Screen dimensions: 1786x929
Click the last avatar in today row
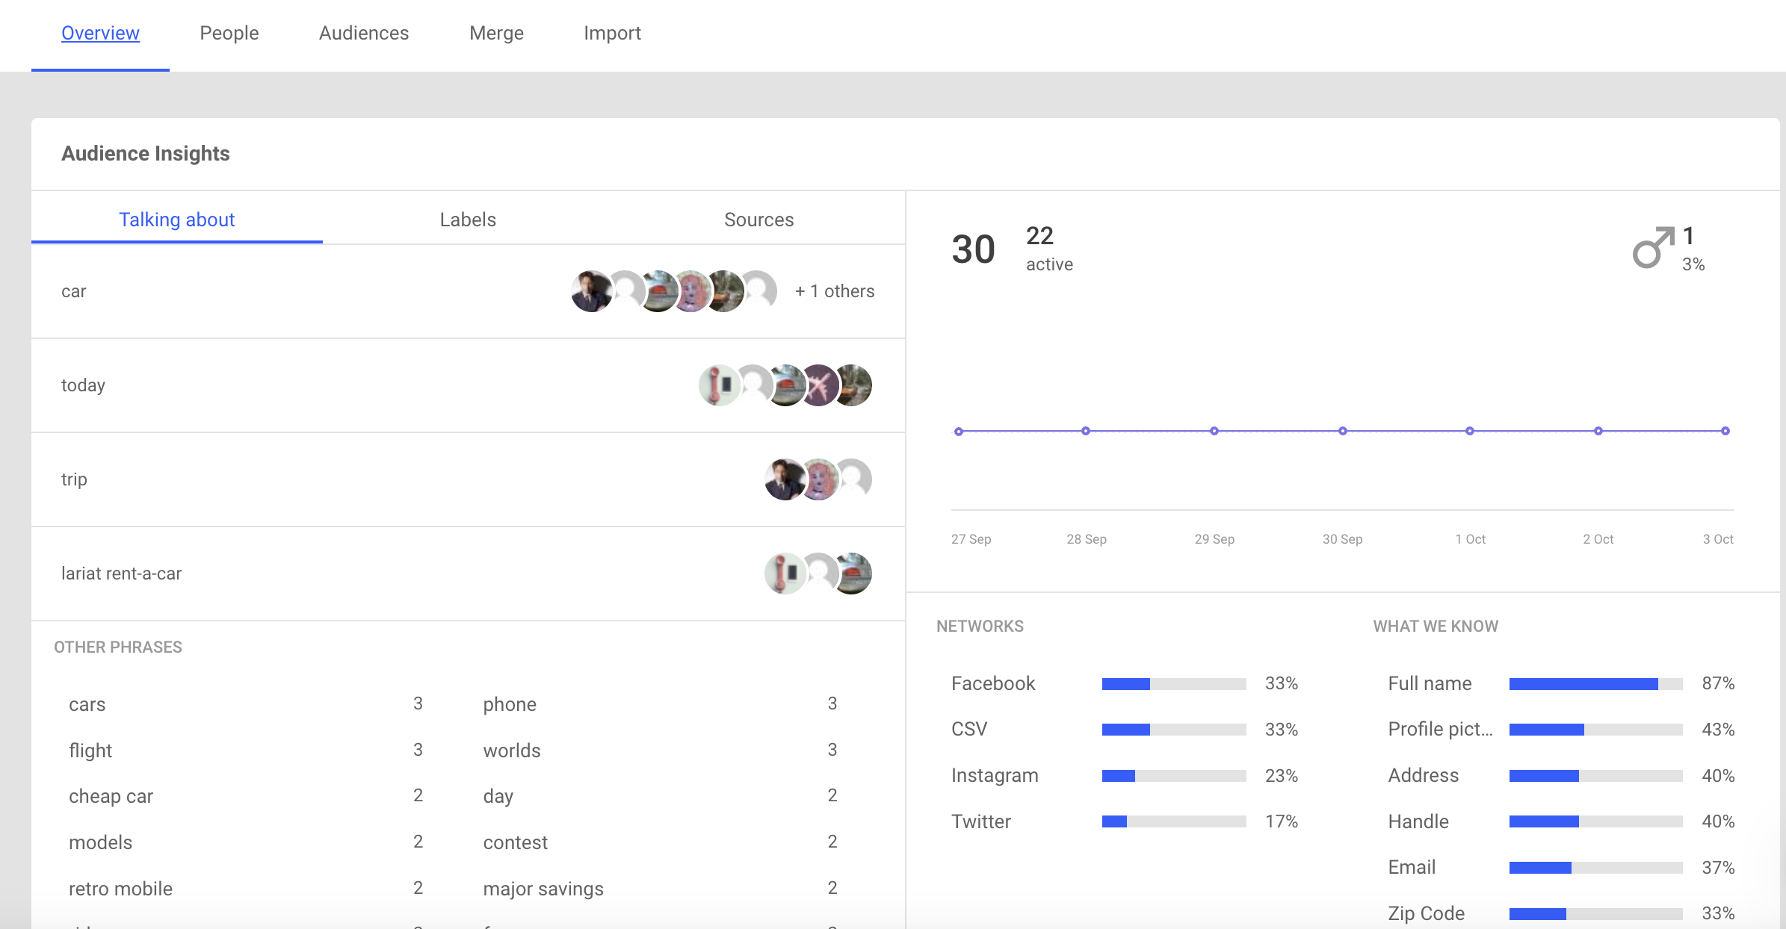852,385
